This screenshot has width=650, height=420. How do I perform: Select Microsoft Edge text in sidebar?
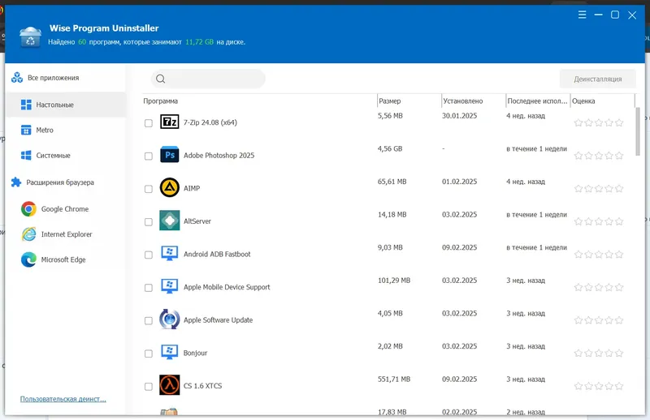(x=63, y=259)
